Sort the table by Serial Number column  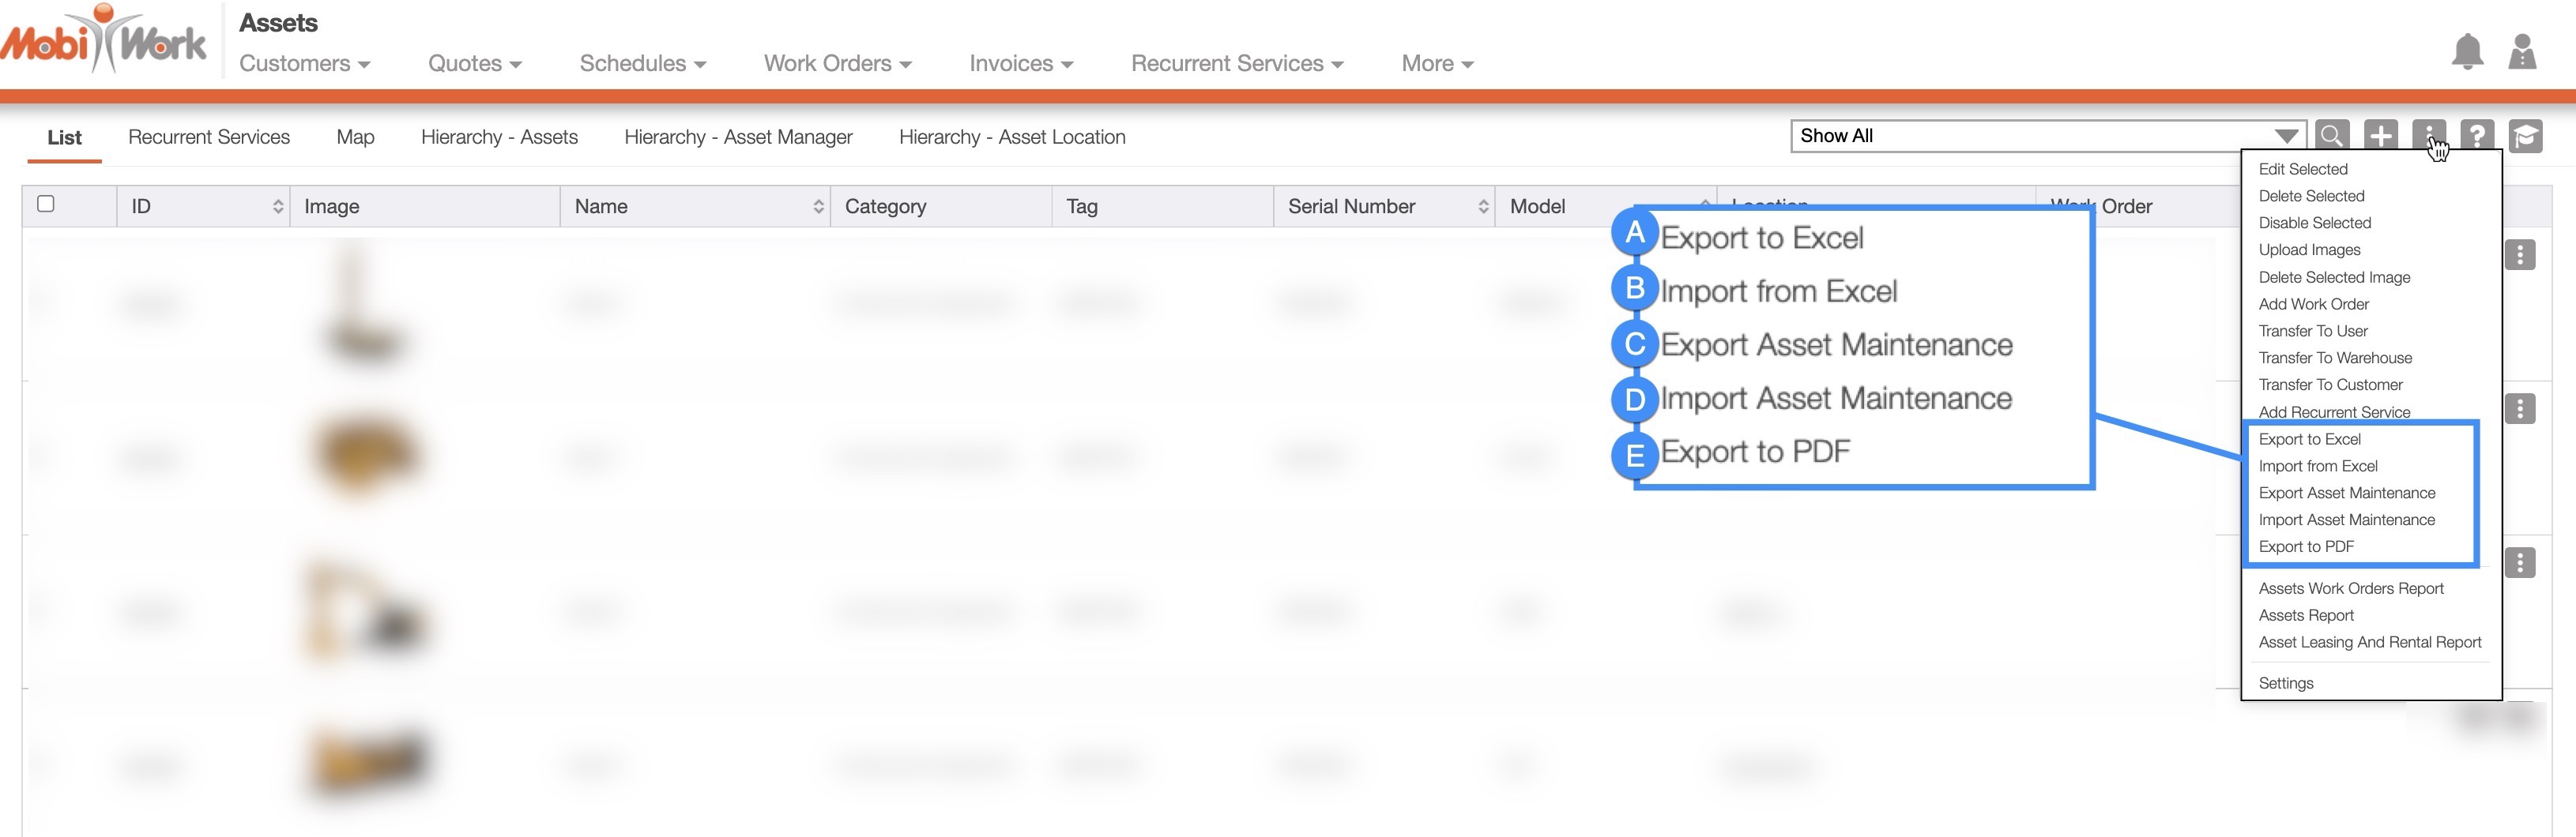click(x=1482, y=207)
